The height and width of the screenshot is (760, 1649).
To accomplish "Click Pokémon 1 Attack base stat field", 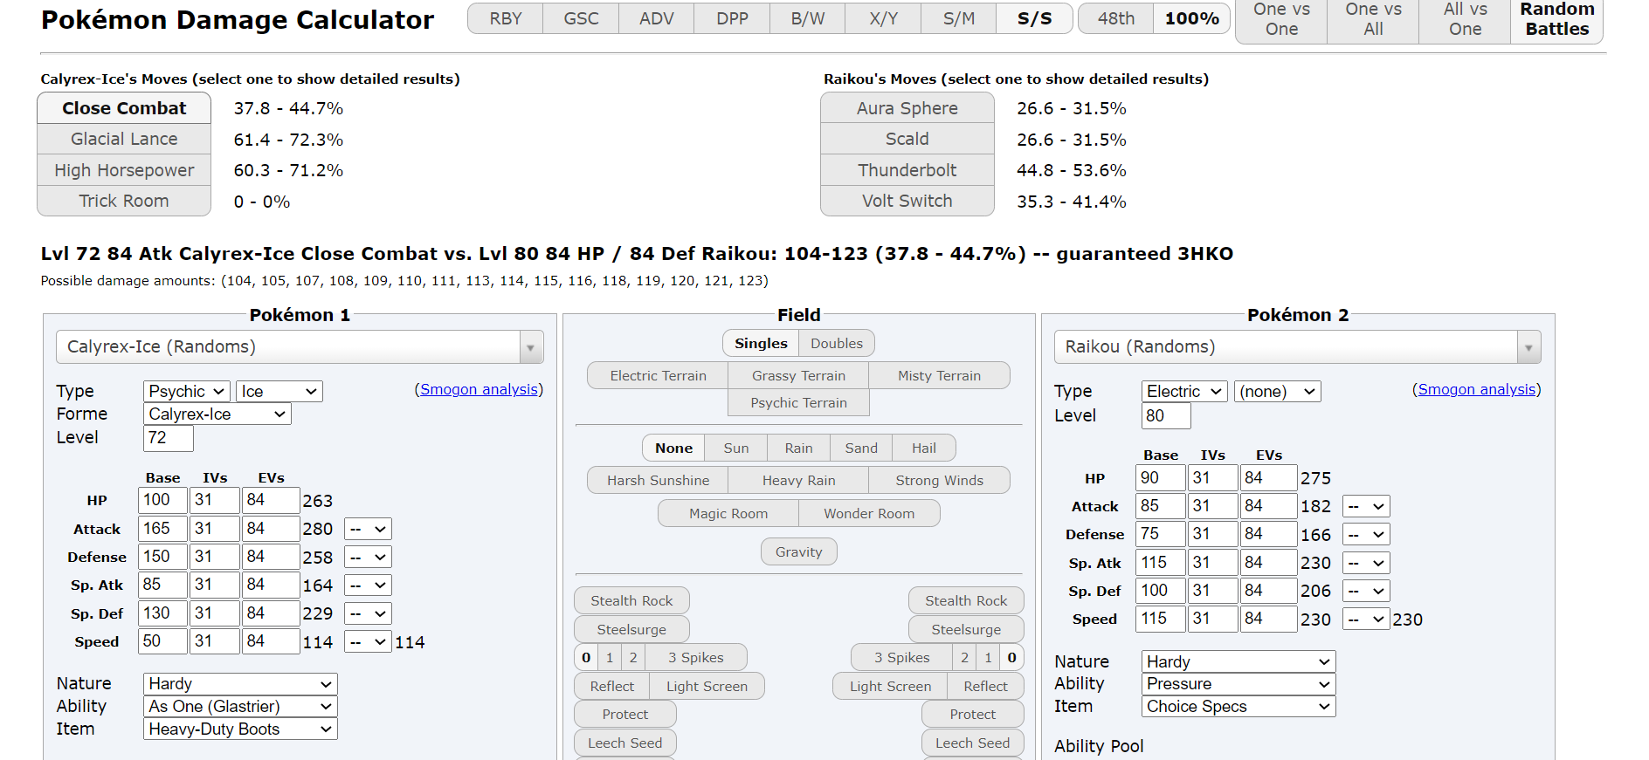I will [162, 529].
